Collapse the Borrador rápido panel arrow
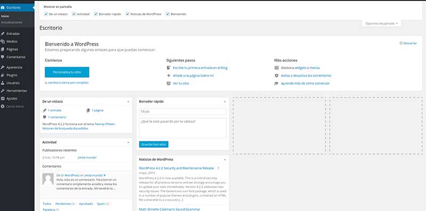Image resolution: width=426 pixels, height=211 pixels. (225, 102)
